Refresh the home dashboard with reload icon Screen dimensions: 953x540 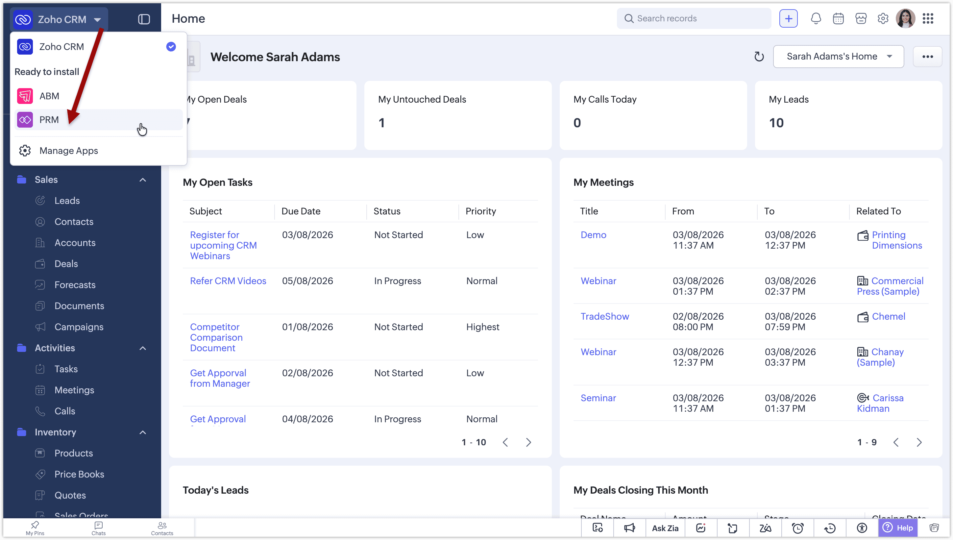[759, 57]
